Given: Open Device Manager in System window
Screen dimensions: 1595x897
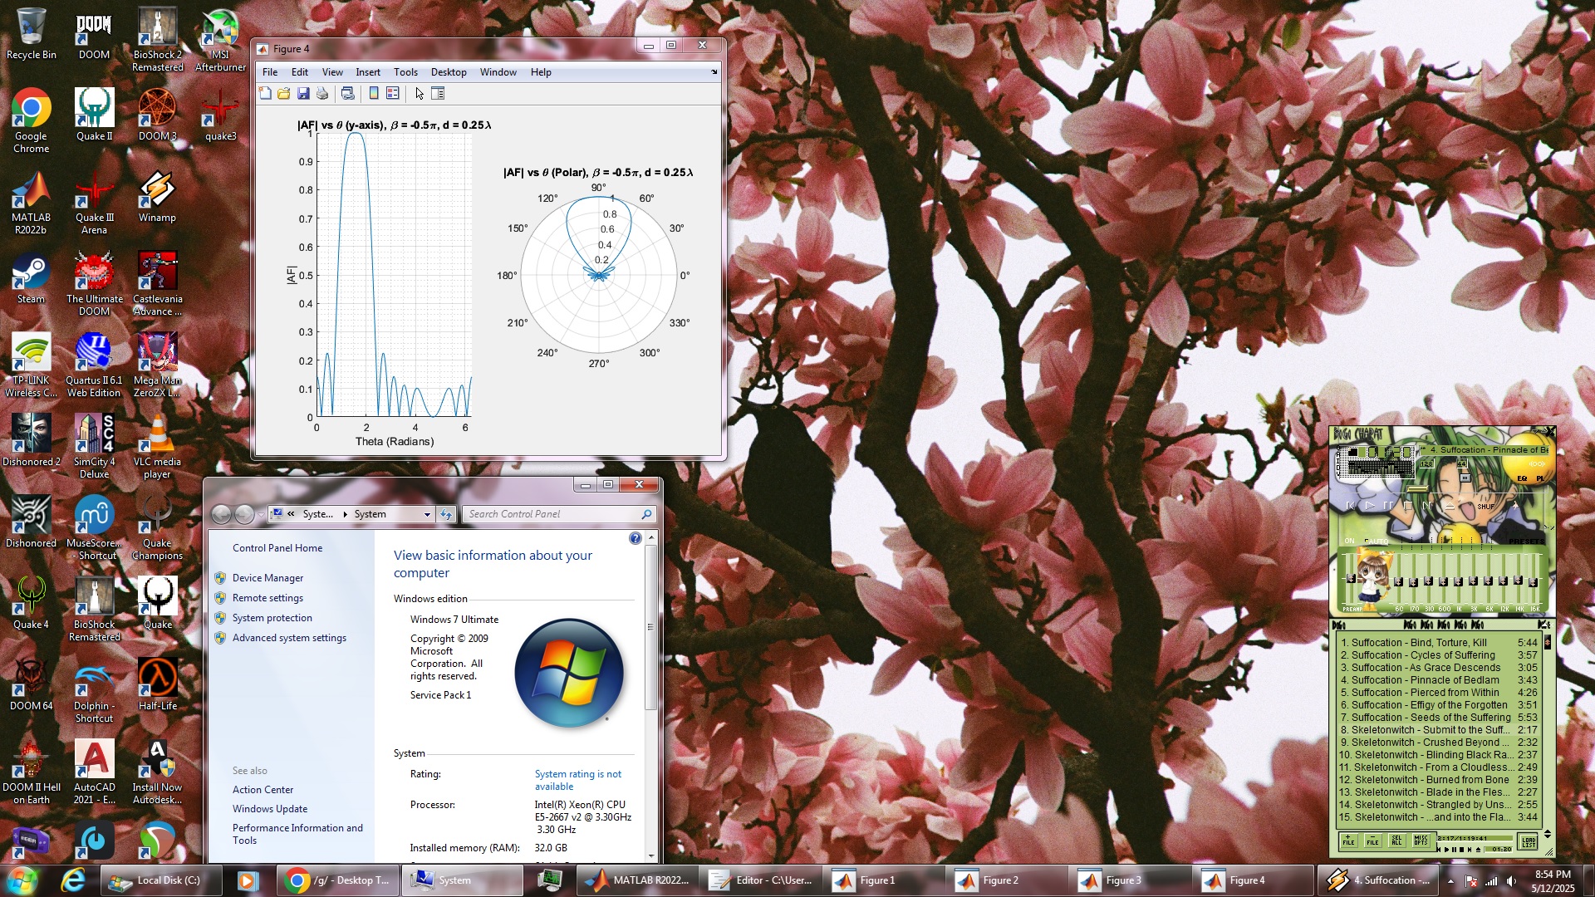Looking at the screenshot, I should tap(267, 578).
